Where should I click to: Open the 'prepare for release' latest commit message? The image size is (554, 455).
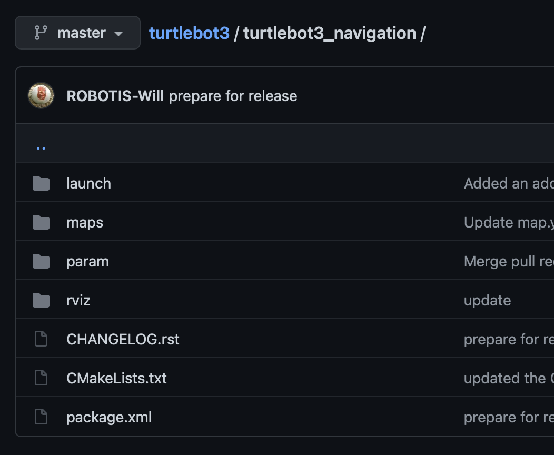(x=233, y=96)
